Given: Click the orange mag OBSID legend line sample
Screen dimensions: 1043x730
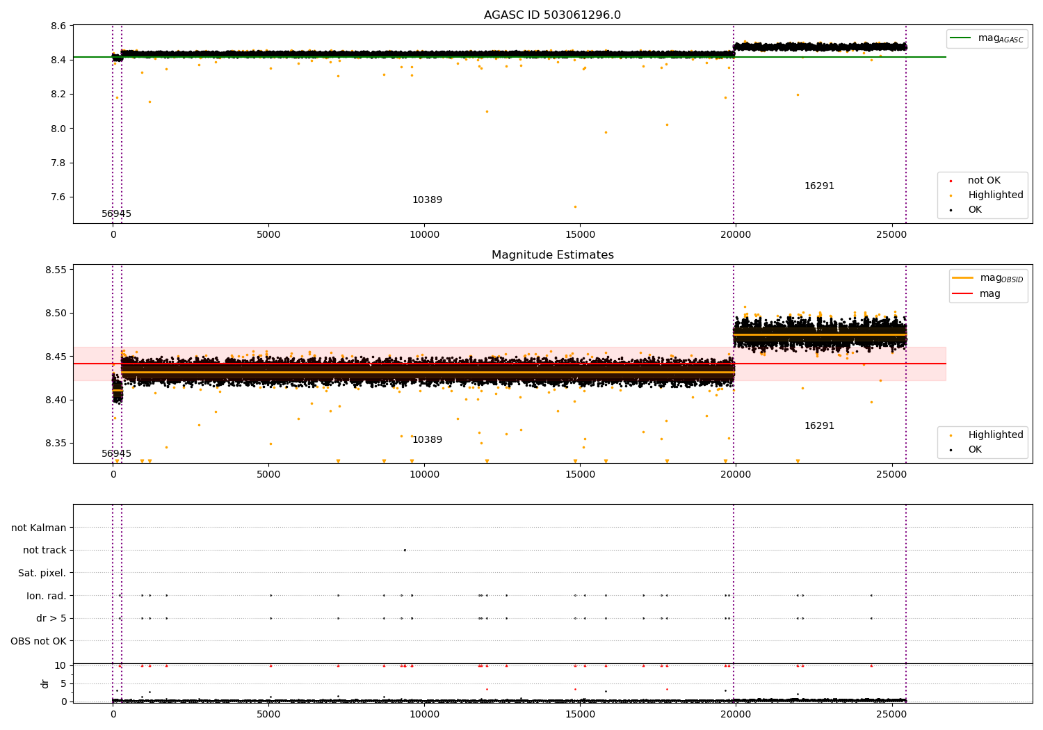Looking at the screenshot, I should pos(963,278).
